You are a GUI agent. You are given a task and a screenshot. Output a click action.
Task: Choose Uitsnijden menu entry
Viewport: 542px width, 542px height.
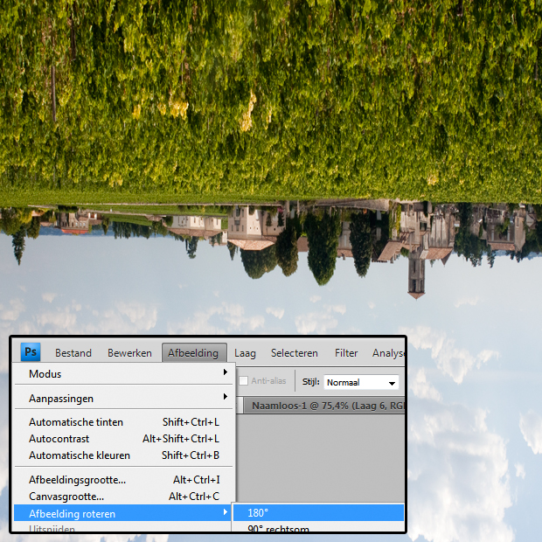[x=122, y=528]
